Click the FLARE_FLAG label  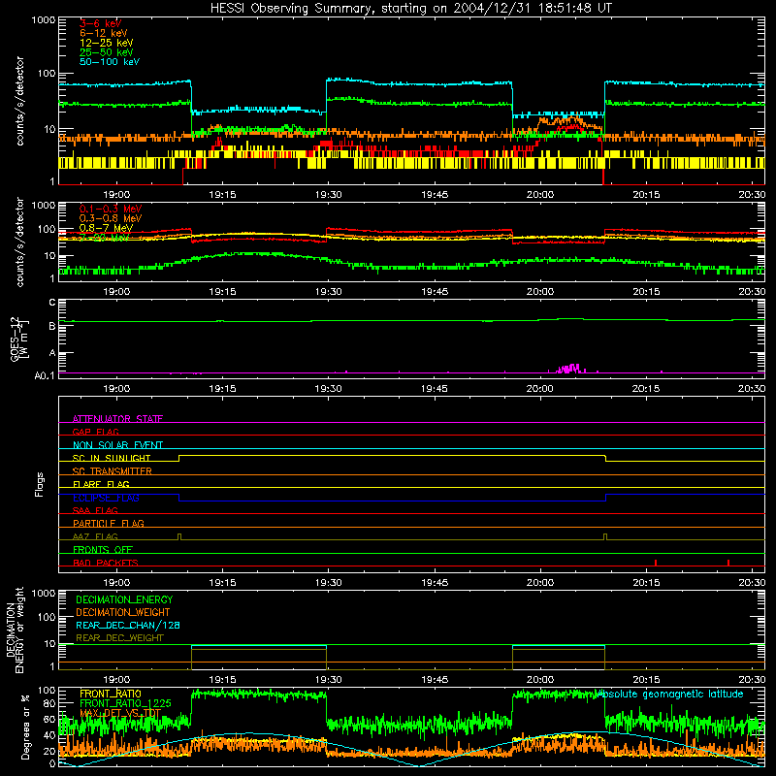pos(101,484)
